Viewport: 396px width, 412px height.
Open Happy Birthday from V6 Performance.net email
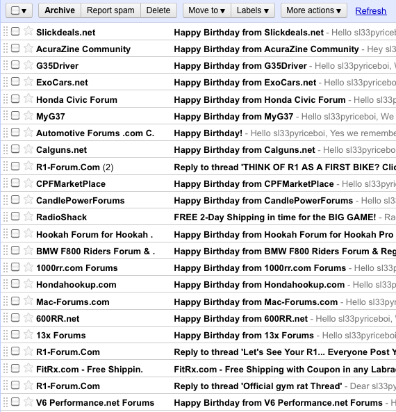point(279,403)
